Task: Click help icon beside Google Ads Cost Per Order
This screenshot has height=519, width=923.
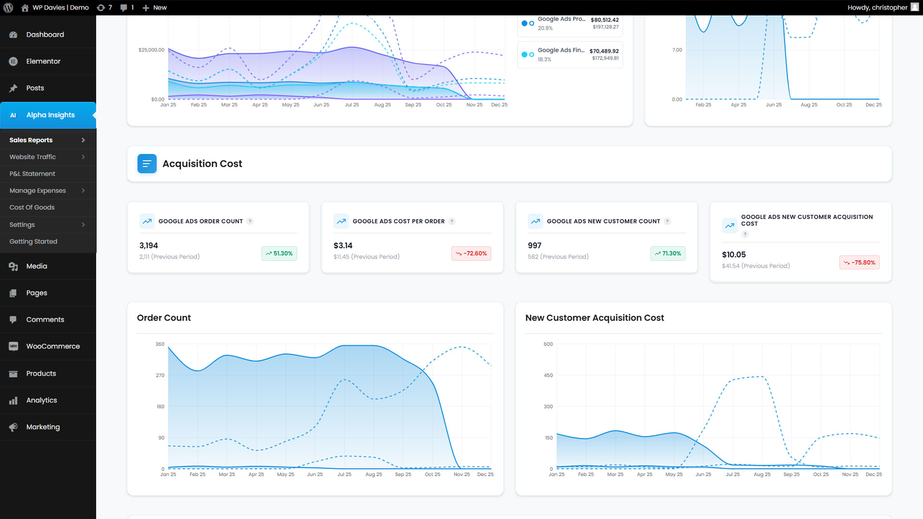Action: pos(452,222)
